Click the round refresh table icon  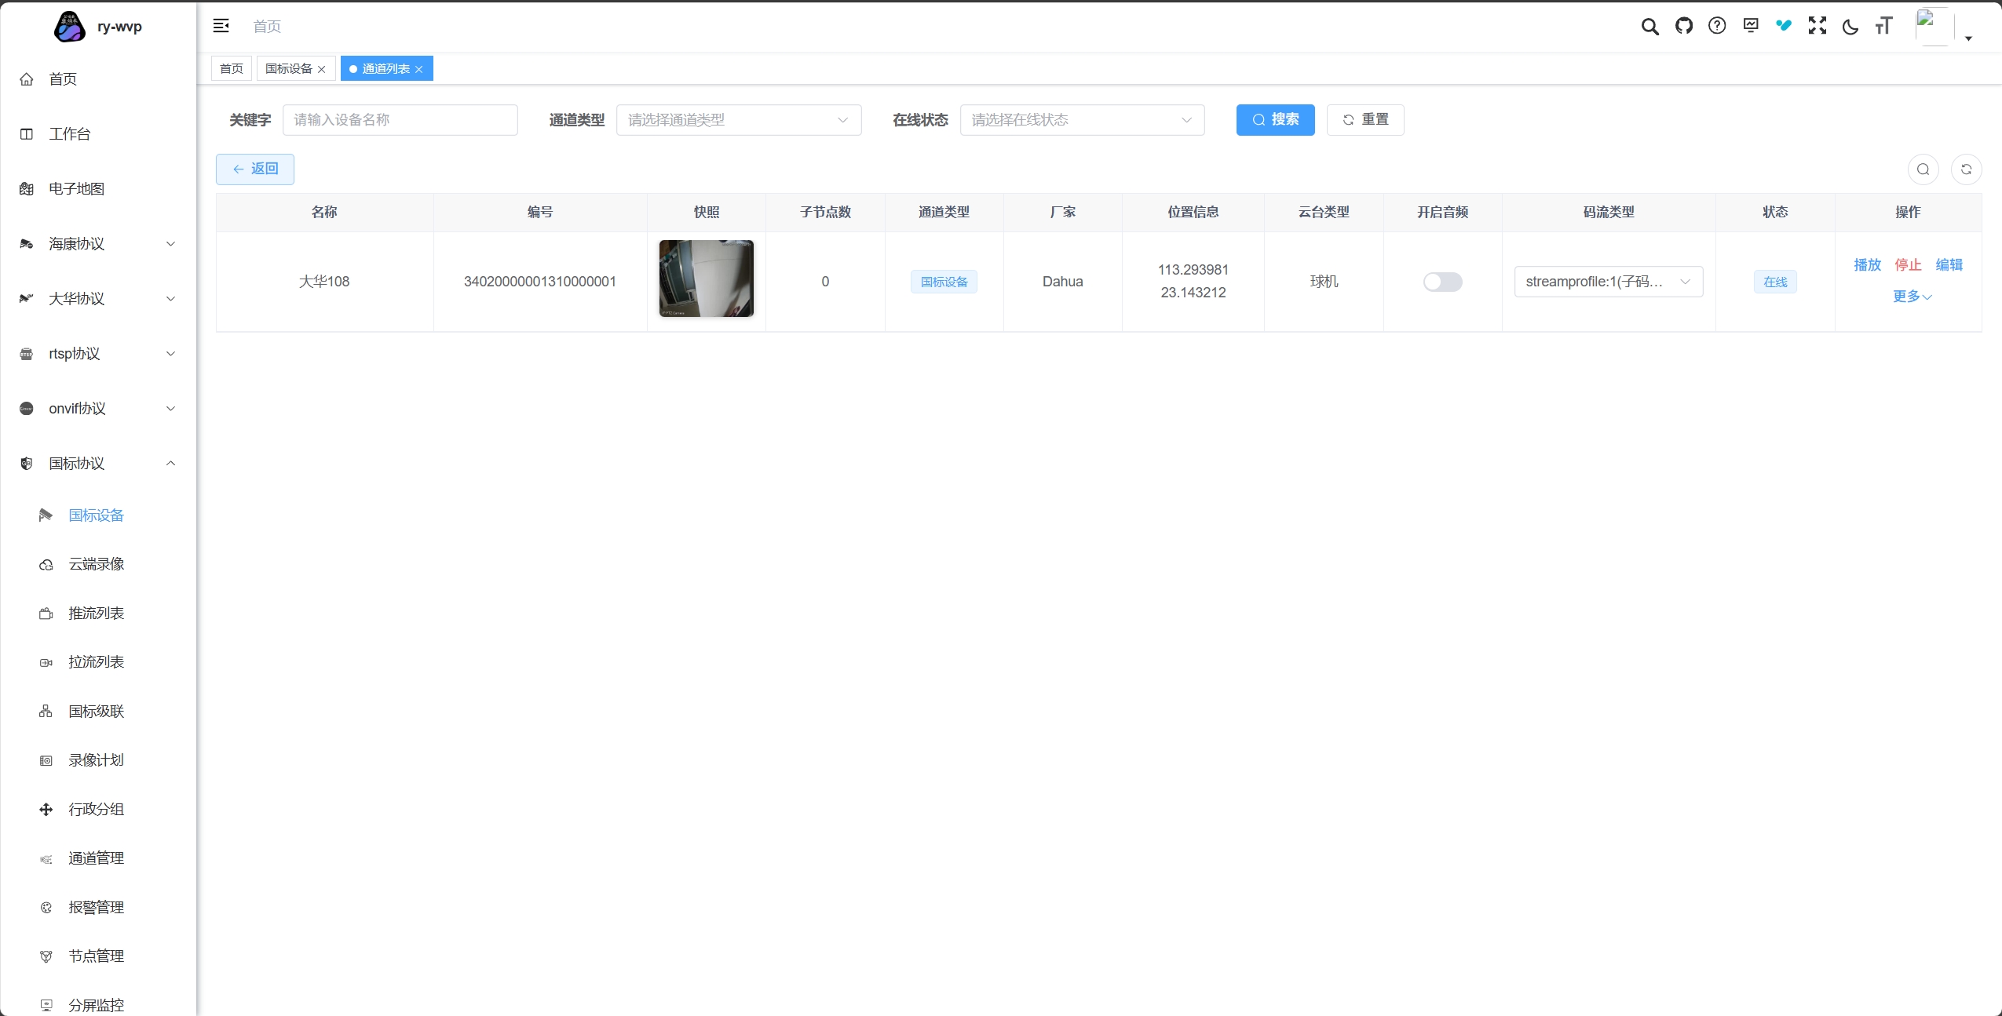(x=1966, y=169)
